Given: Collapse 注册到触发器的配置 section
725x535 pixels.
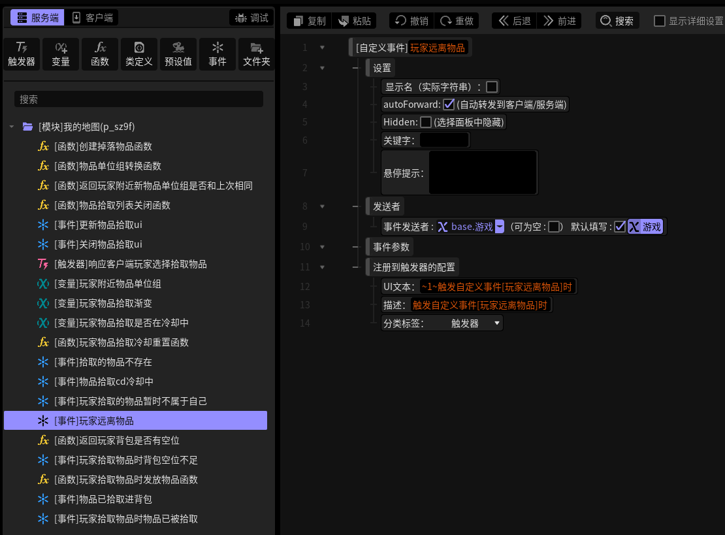Looking at the screenshot, I should 322,267.
